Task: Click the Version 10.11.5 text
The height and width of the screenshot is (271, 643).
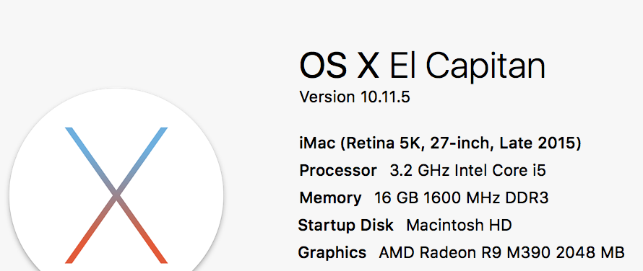Action: (355, 97)
